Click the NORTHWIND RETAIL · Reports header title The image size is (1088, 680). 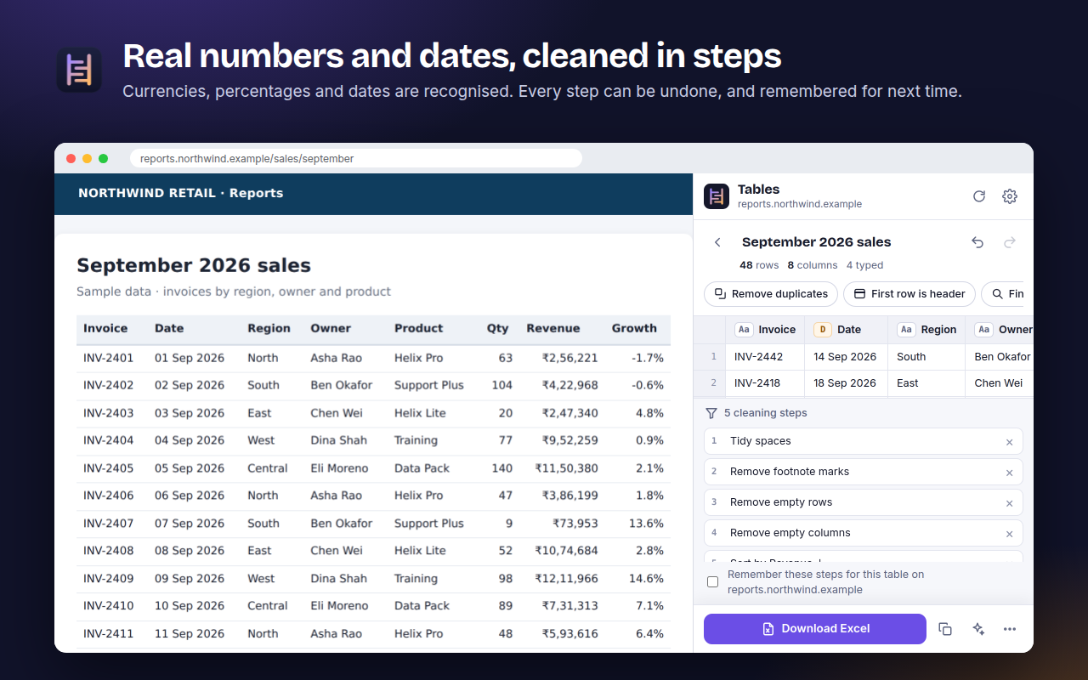[x=181, y=193]
